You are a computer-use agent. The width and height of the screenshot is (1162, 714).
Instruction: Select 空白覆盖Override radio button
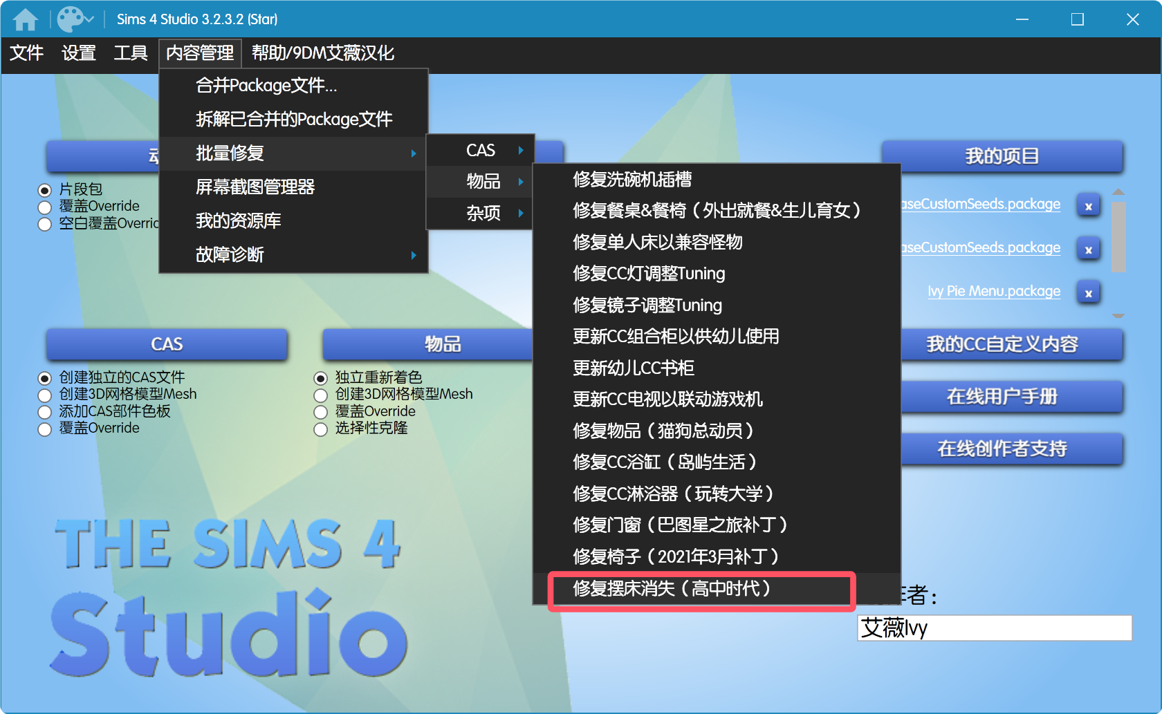tap(45, 225)
